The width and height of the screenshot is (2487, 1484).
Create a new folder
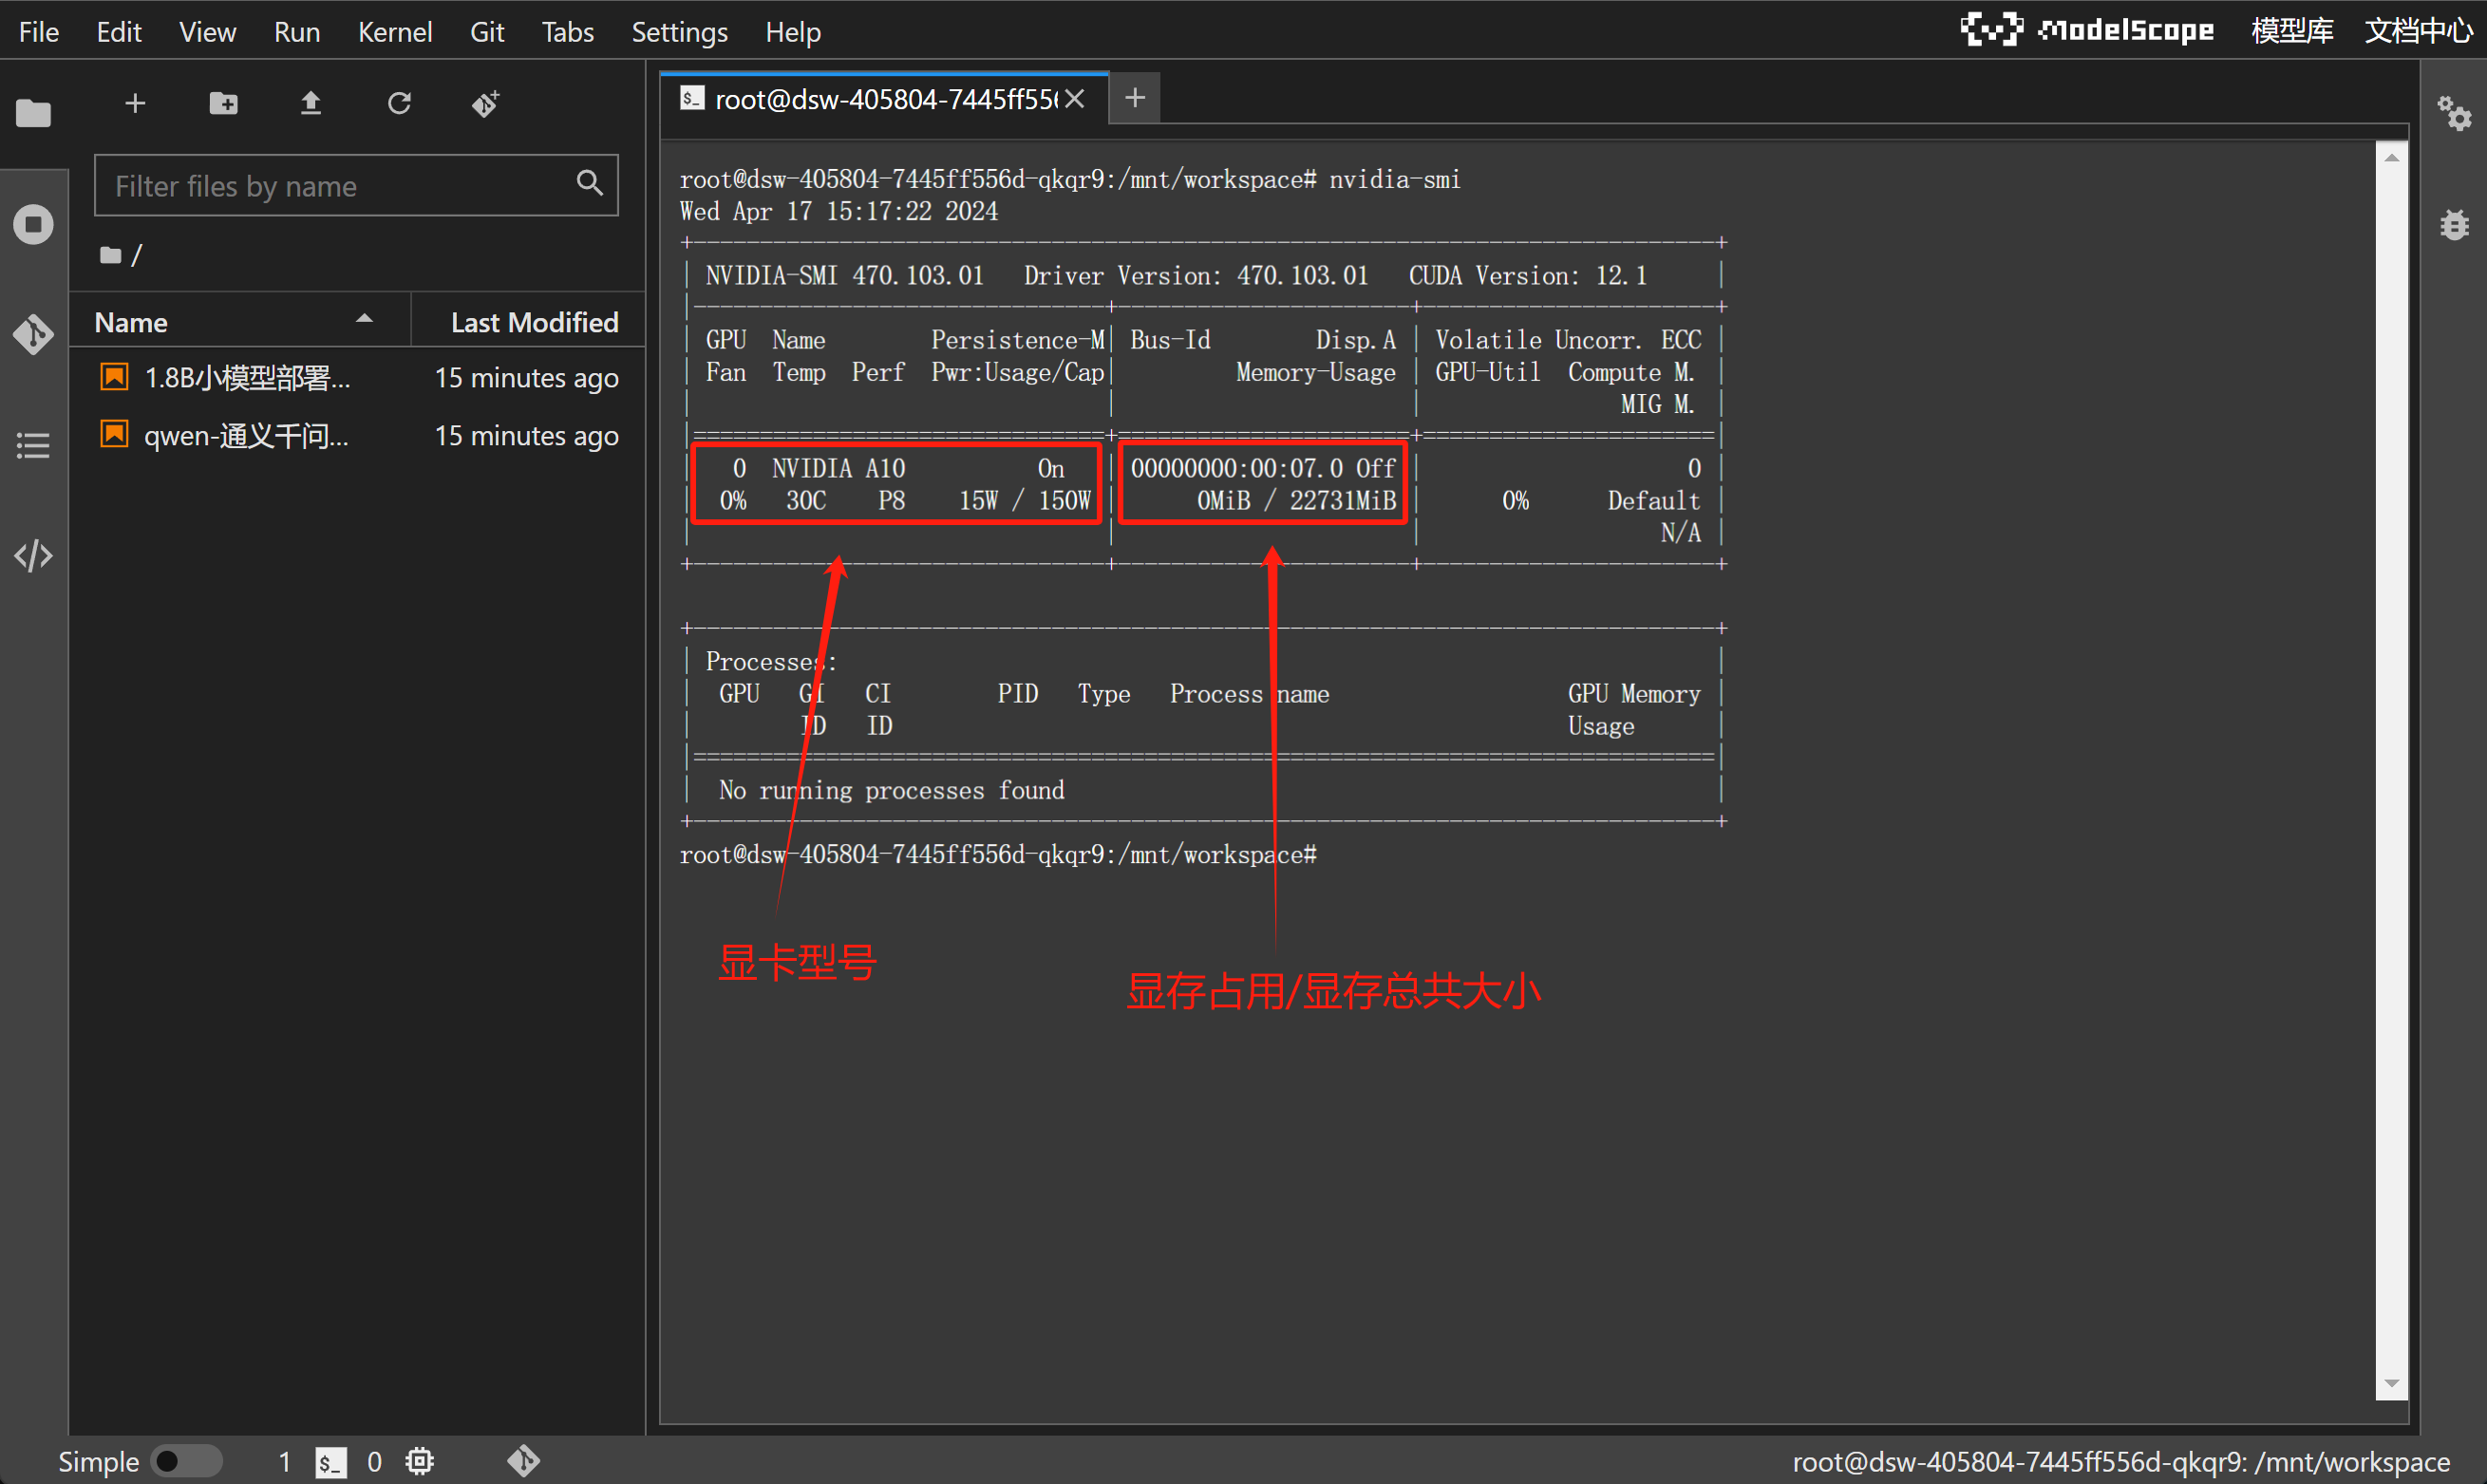(223, 103)
